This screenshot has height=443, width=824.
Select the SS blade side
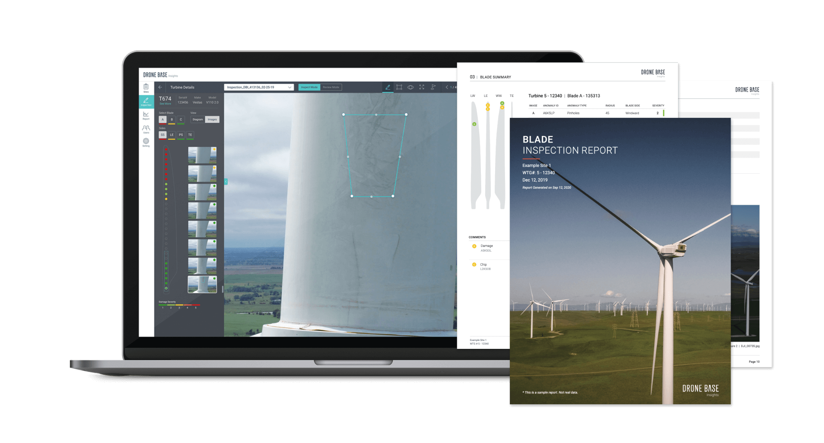(162, 135)
